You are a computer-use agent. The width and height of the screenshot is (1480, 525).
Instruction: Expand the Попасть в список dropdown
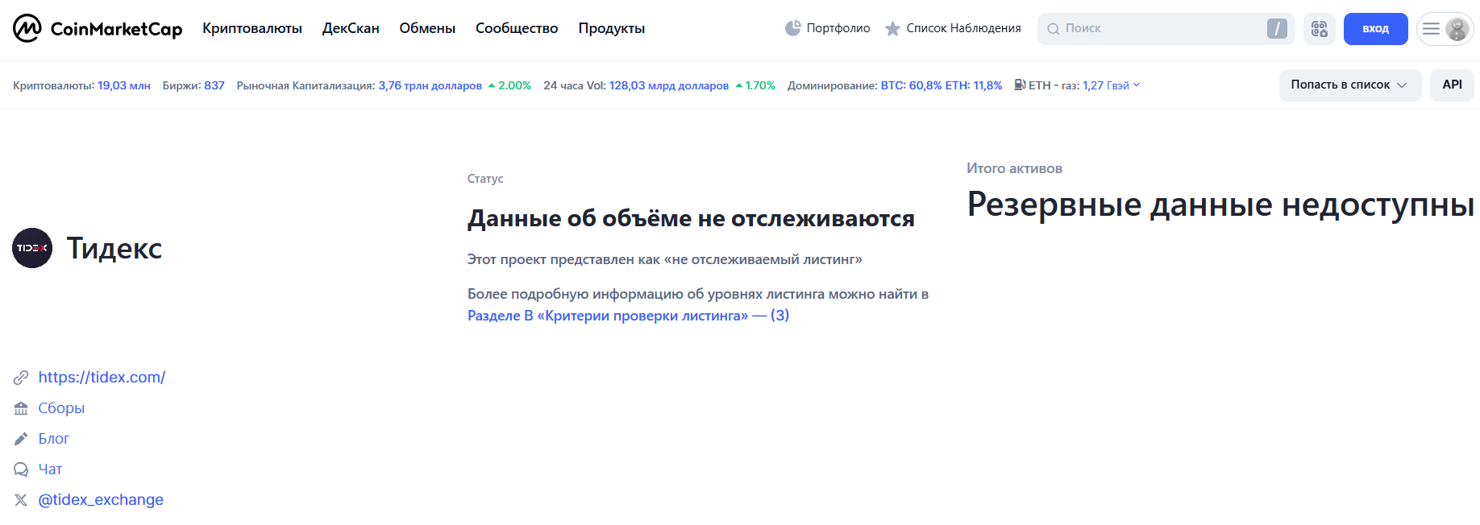pyautogui.click(x=1349, y=85)
